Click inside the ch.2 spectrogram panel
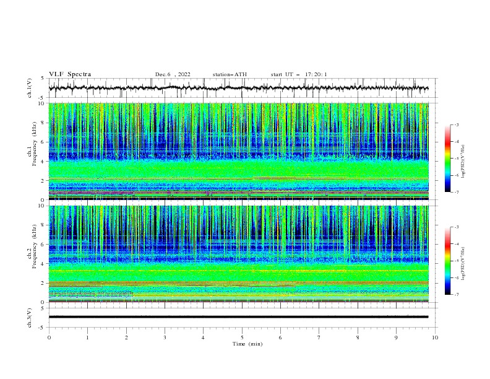This screenshot has width=490, height=379. pos(238,254)
